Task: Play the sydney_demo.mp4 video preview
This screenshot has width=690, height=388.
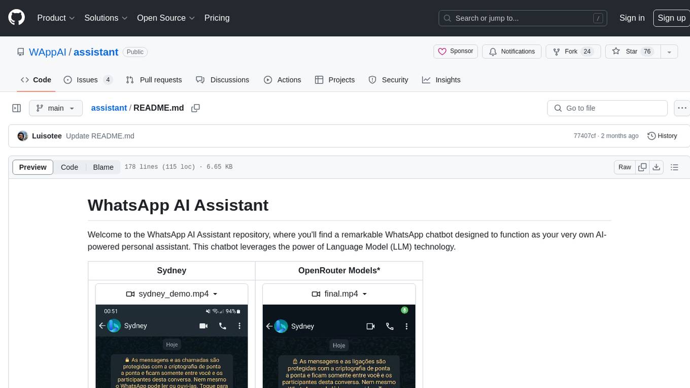Action: (x=171, y=346)
